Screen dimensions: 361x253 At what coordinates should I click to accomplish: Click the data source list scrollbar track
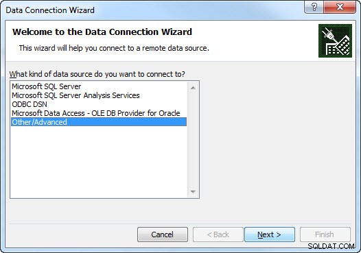click(x=193, y=140)
